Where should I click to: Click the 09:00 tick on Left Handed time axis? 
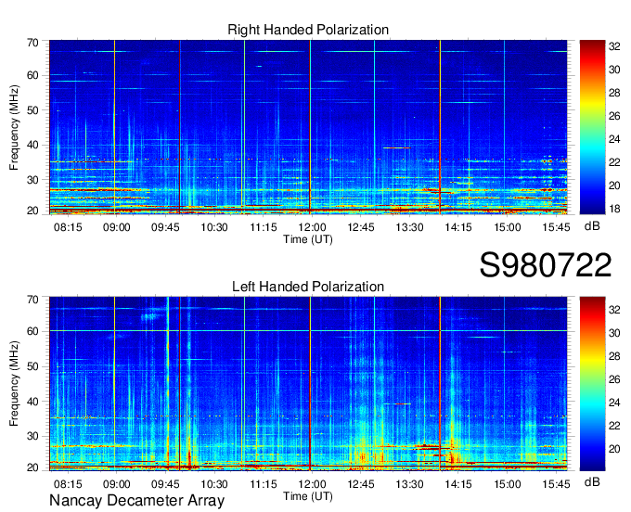coord(116,484)
